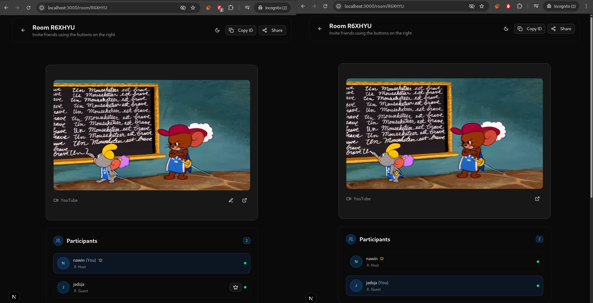Click the back arrow in left room header
Screen dimensions: 593x303
pyautogui.click(x=23, y=30)
